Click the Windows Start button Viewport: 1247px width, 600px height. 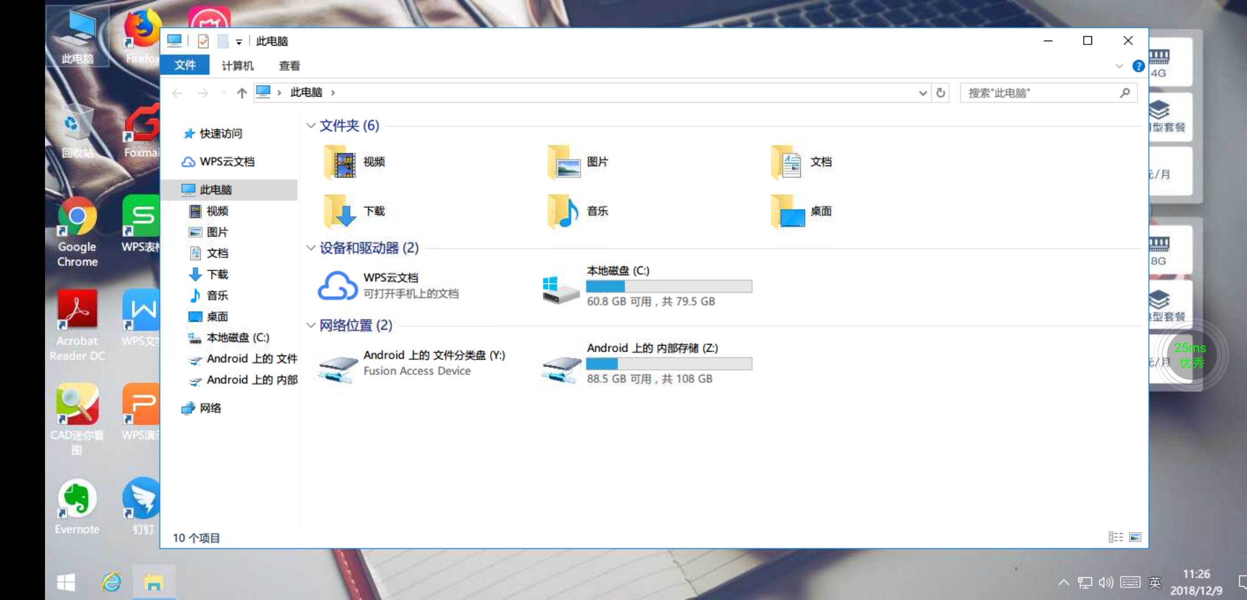(x=66, y=582)
